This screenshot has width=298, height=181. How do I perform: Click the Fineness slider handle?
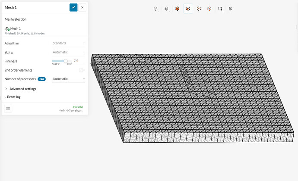click(x=66, y=61)
